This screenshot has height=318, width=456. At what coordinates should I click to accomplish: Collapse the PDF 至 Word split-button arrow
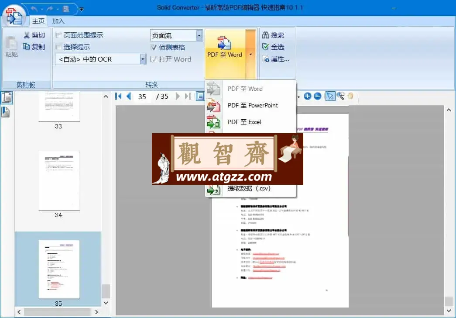pyautogui.click(x=250, y=54)
